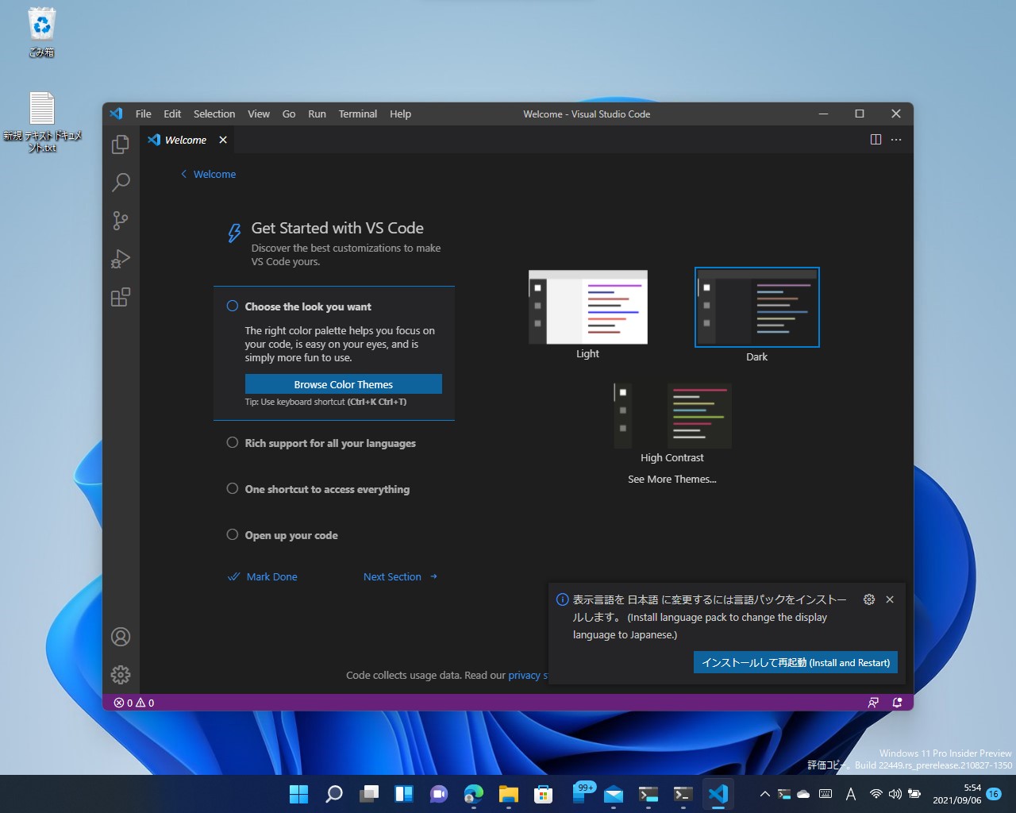
Task: Click the Accounts icon above the gear
Action: 121,637
